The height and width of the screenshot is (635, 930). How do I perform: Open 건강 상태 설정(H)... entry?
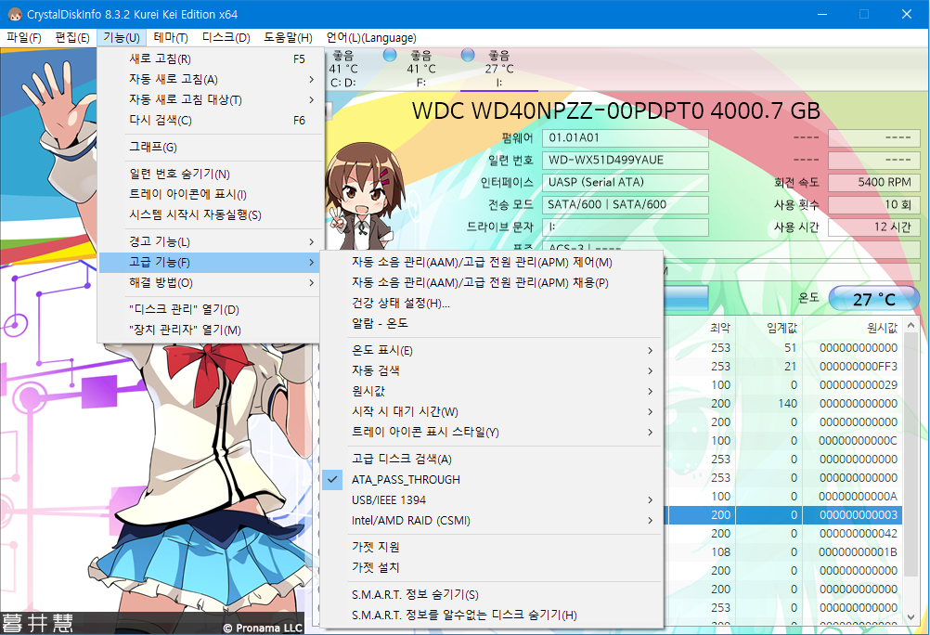tap(491, 304)
